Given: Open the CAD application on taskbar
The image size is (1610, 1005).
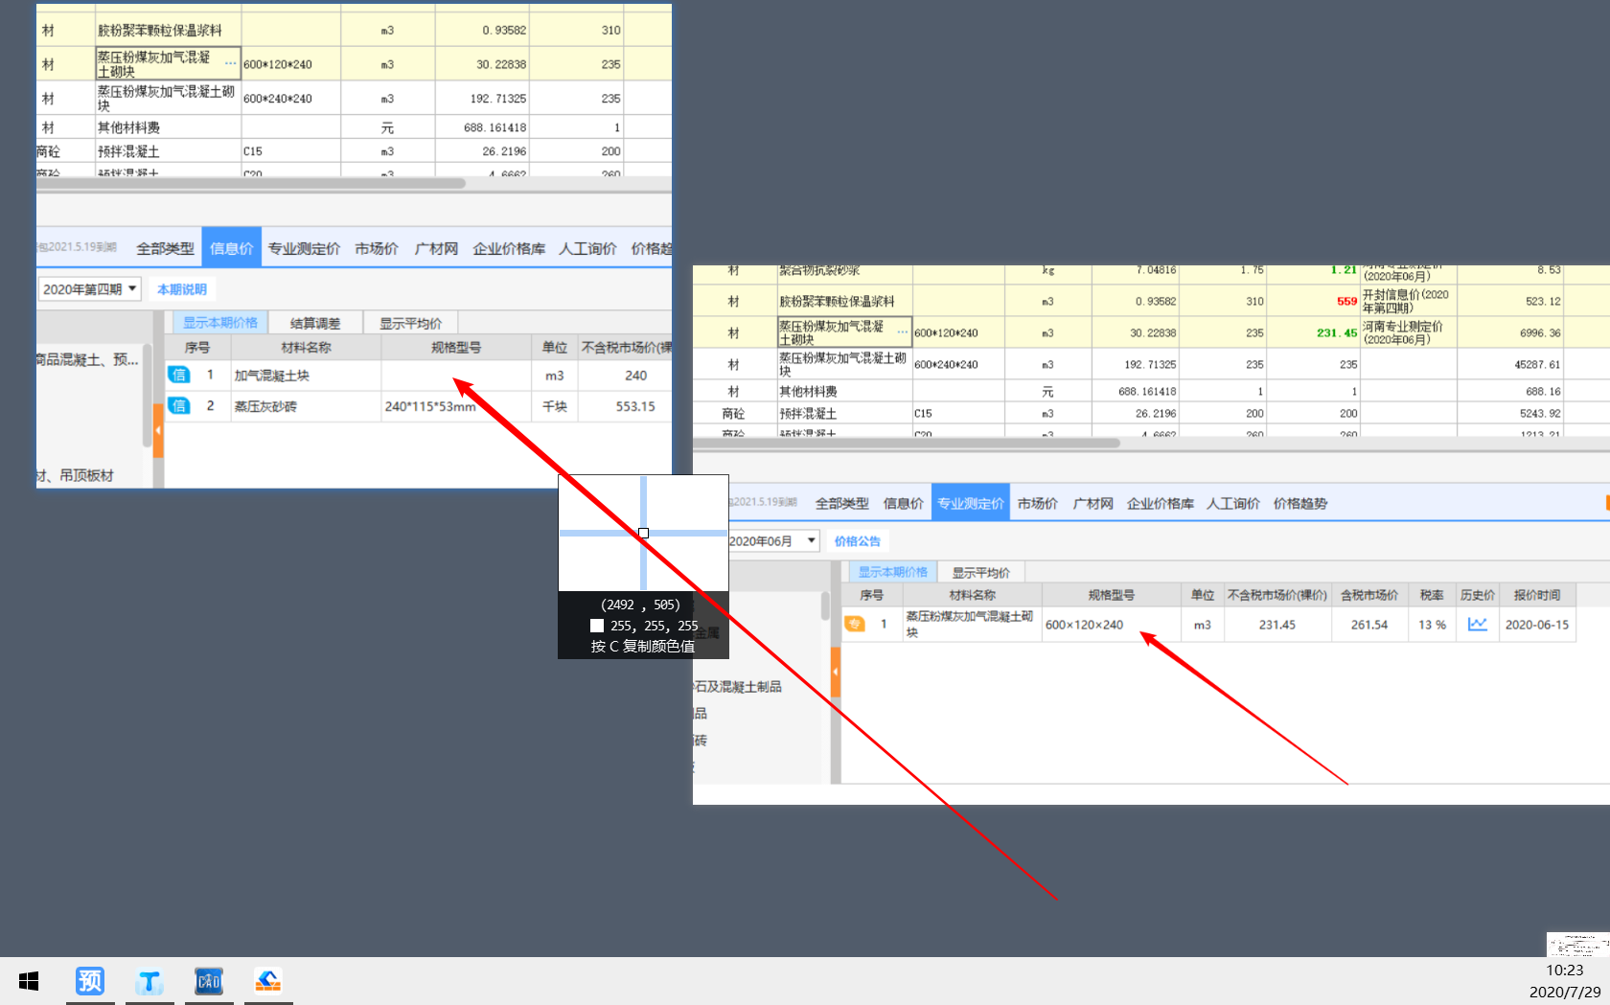Looking at the screenshot, I should [x=209, y=981].
